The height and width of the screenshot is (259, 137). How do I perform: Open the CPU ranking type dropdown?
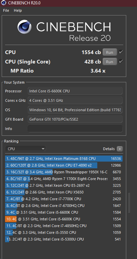coord(26,149)
